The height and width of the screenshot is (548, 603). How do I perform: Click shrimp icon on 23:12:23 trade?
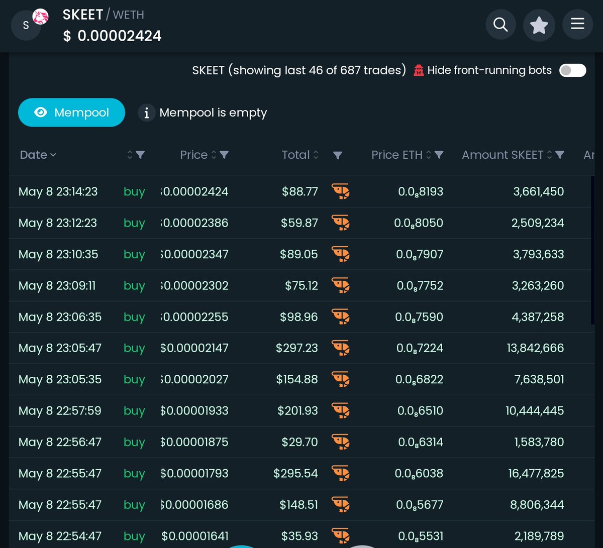[341, 223]
